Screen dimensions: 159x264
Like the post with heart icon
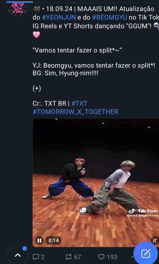pyautogui.click(x=101, y=257)
